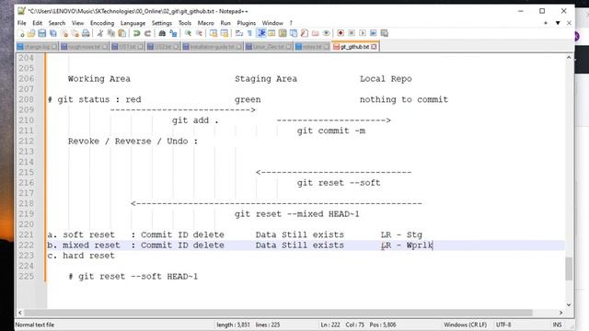The width and height of the screenshot is (589, 331).
Task: Save the document with the Save icon
Action: pyautogui.click(x=42, y=33)
